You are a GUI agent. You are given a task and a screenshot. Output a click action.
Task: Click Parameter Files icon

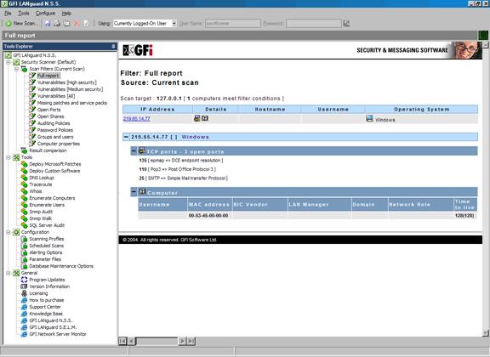tap(24, 259)
